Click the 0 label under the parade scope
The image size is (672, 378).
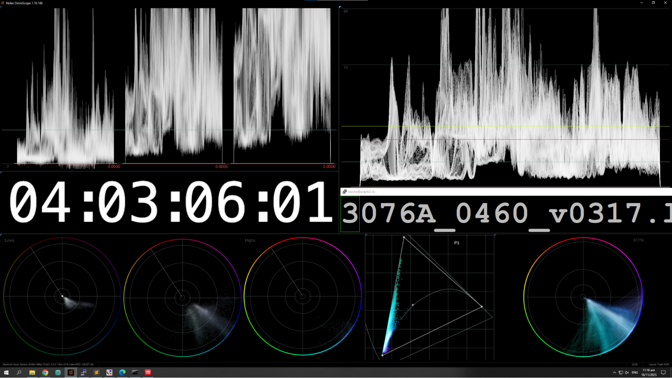tap(8, 166)
